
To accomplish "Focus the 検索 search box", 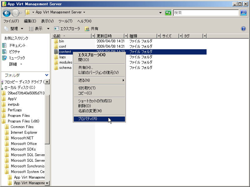I will click(206, 13).
